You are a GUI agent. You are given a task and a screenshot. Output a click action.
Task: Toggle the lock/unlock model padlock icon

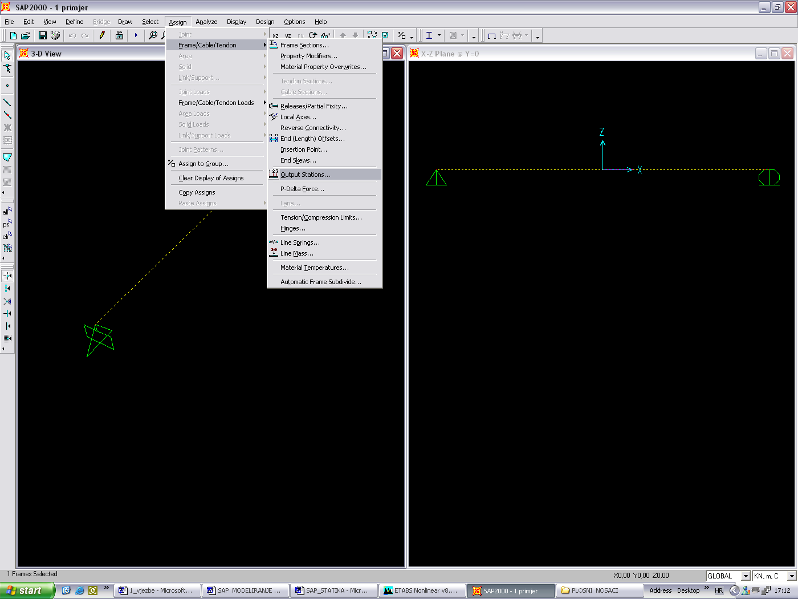click(119, 35)
